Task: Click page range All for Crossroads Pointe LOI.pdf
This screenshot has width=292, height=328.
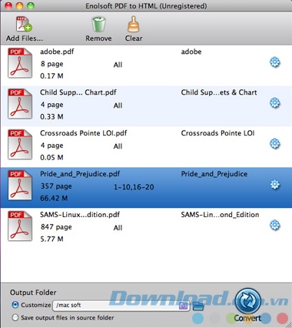Action: tap(118, 146)
